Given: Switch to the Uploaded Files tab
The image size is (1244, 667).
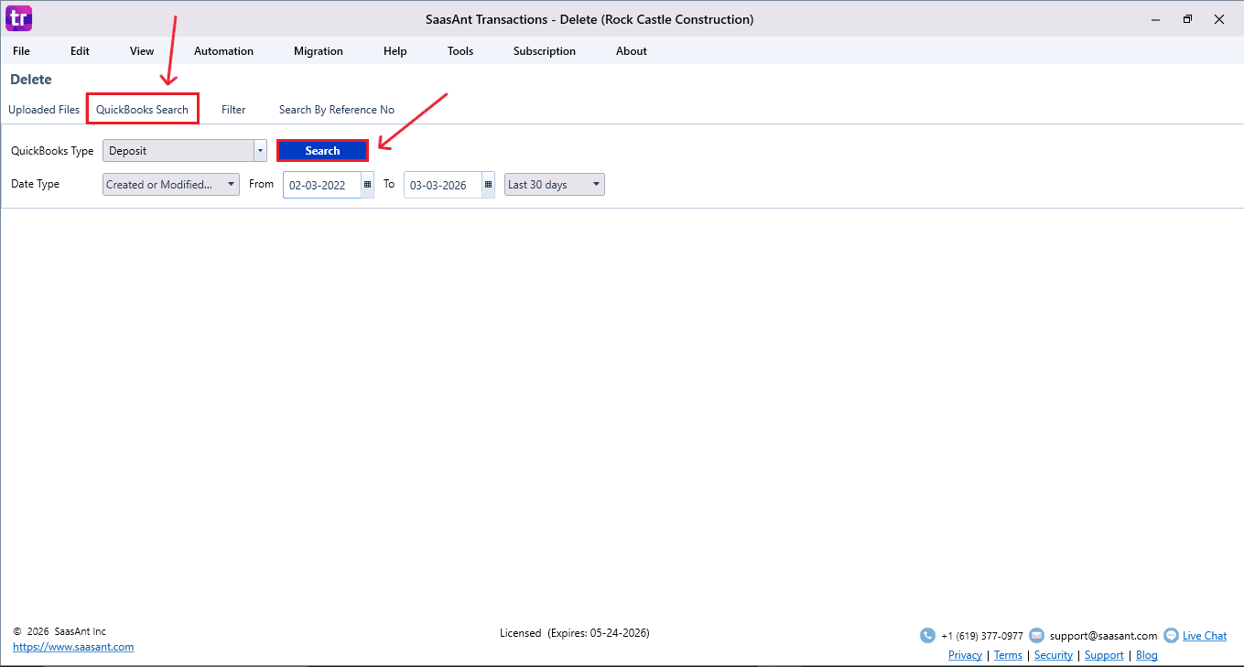Looking at the screenshot, I should 44,110.
